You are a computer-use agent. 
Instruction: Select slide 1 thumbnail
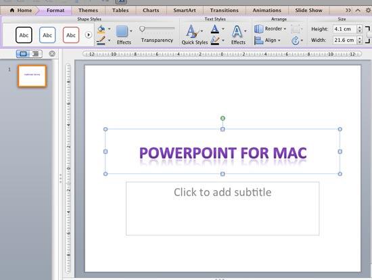tap(32, 76)
